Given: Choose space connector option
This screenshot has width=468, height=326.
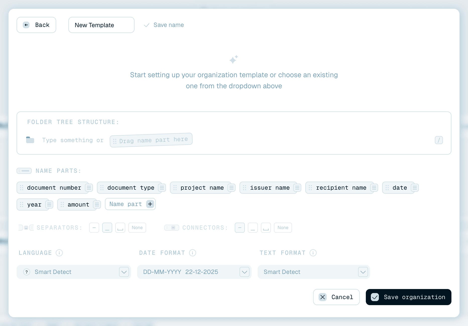Looking at the screenshot, I should click(x=266, y=228).
